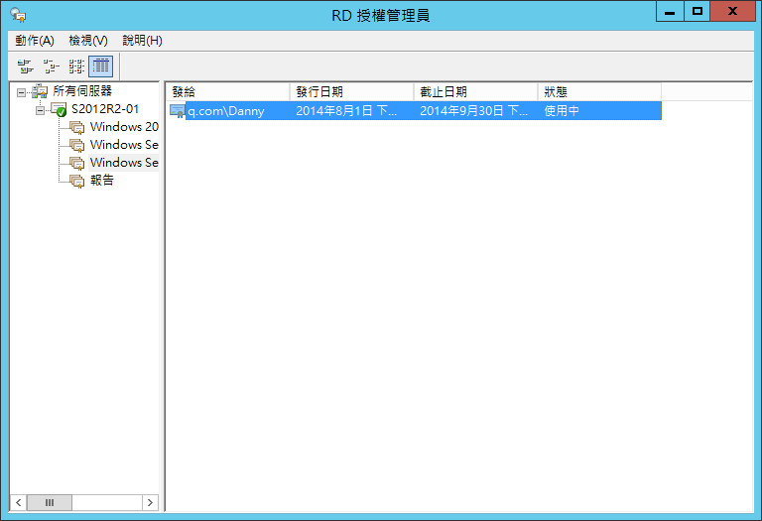Click the Windows 20 license icon
The image size is (762, 521).
tap(76, 127)
